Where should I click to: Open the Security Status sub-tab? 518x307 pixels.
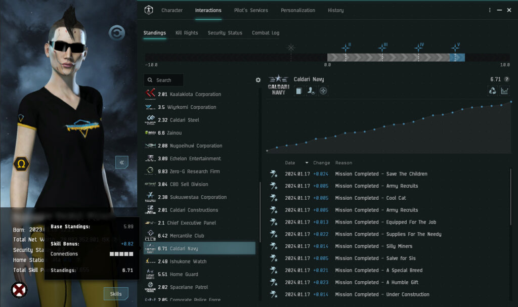pyautogui.click(x=225, y=33)
